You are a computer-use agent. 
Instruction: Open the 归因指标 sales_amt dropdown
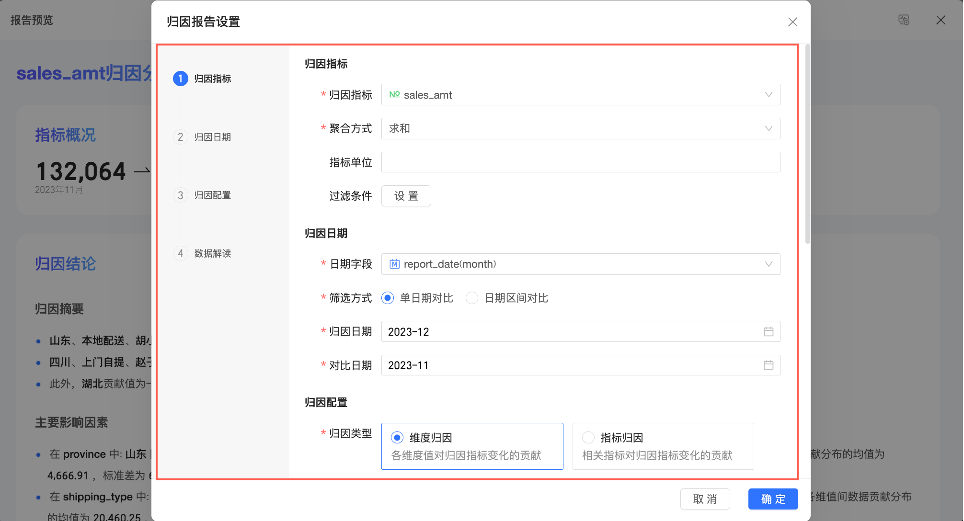click(580, 95)
